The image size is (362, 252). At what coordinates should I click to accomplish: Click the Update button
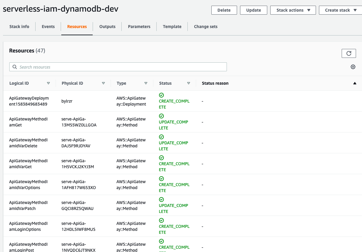(x=253, y=10)
